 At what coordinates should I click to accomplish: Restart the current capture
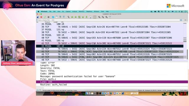(45, 17)
